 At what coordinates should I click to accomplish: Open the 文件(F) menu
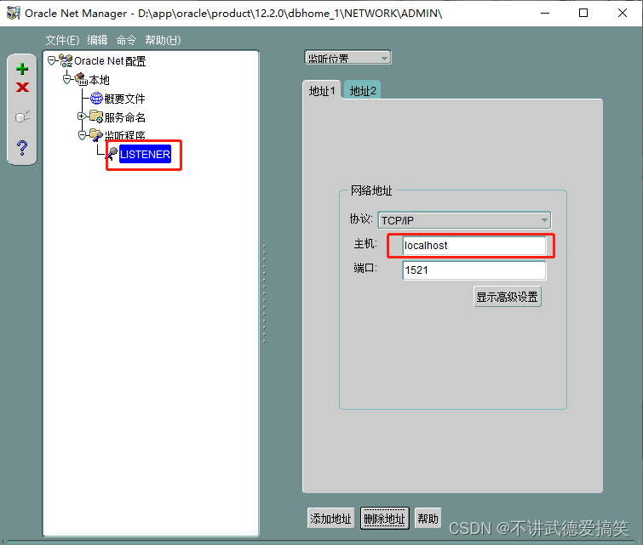coord(62,40)
